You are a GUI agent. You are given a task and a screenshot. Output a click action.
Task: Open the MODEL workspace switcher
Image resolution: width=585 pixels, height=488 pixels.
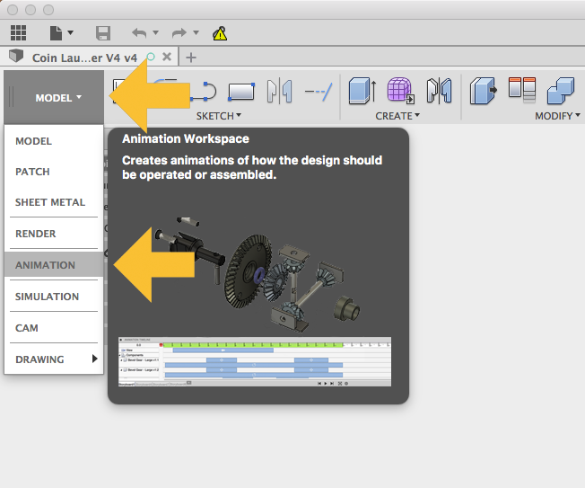(58, 98)
